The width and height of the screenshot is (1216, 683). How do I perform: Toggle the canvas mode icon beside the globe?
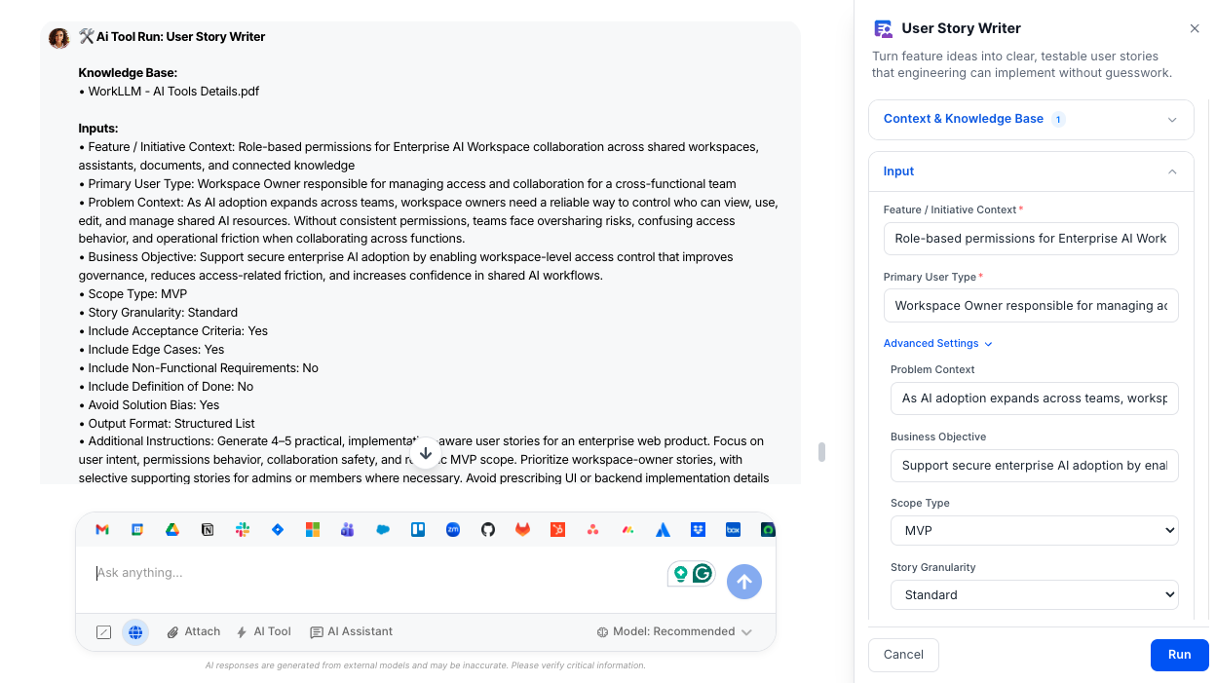coord(103,631)
